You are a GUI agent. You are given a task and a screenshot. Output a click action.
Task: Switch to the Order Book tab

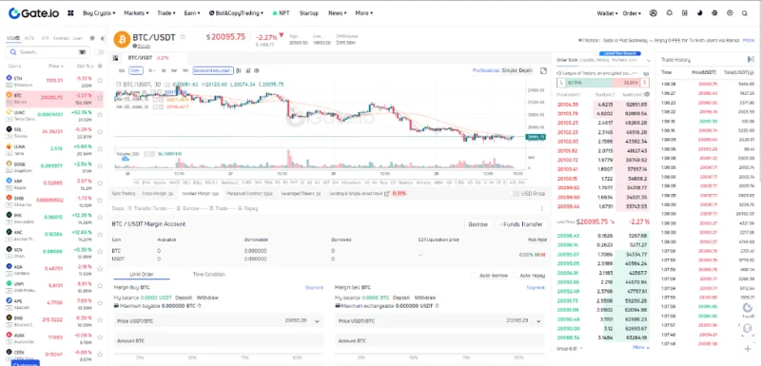tap(567, 60)
